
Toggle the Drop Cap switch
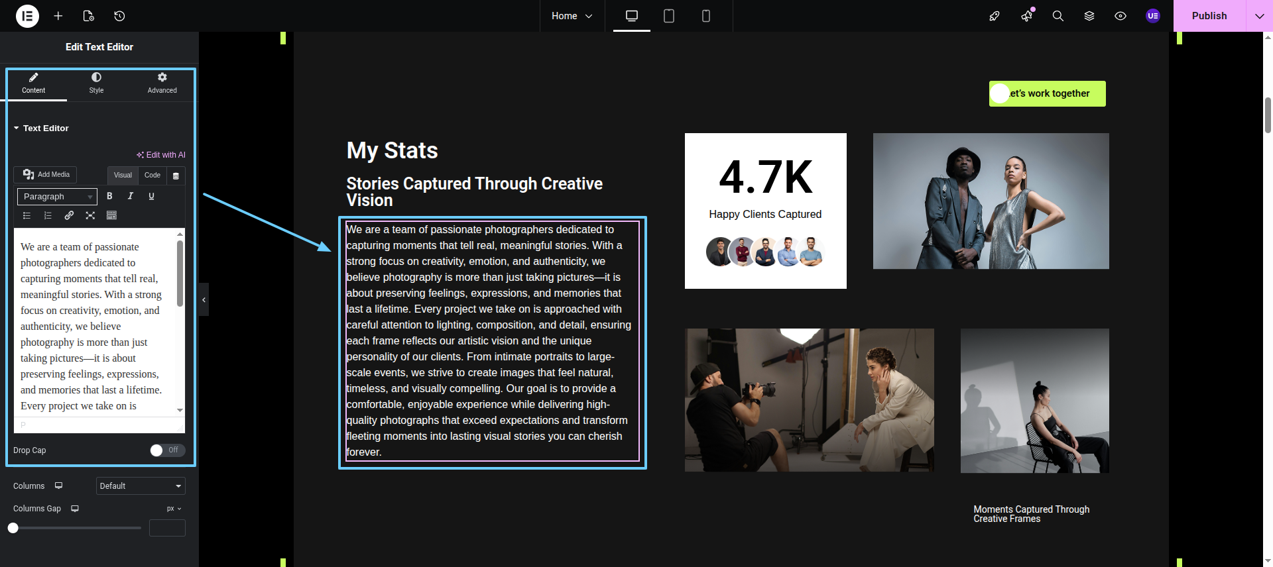point(167,450)
